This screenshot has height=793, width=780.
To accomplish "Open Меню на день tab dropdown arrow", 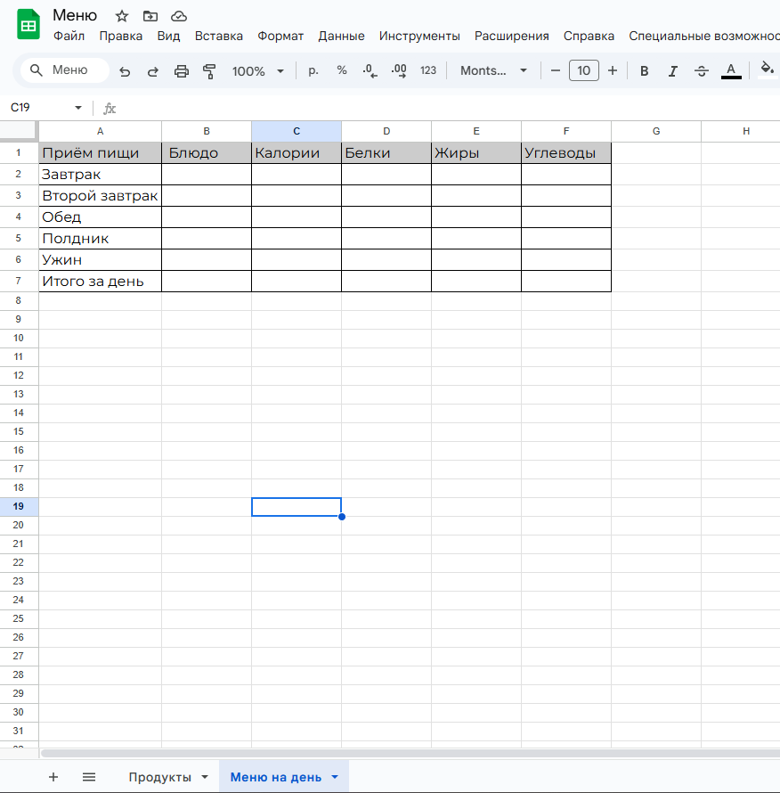I will (x=335, y=777).
